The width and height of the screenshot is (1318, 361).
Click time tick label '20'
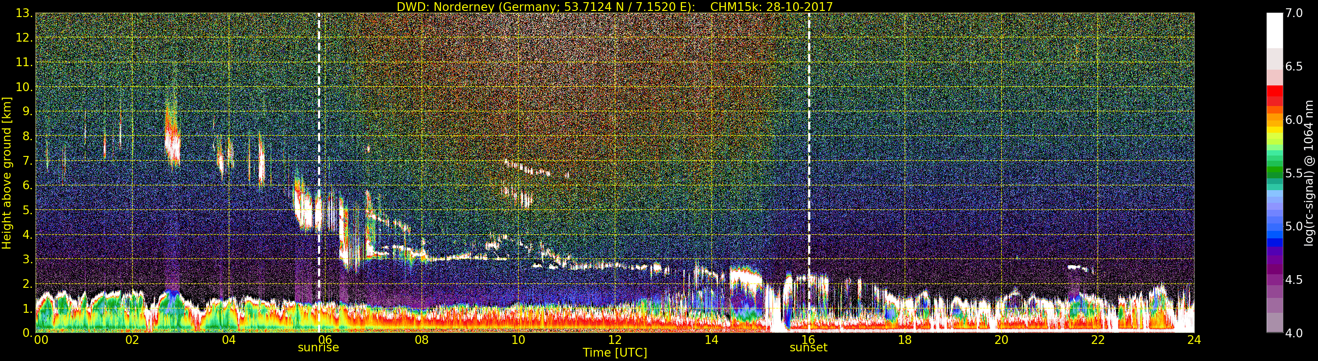tap(1001, 340)
